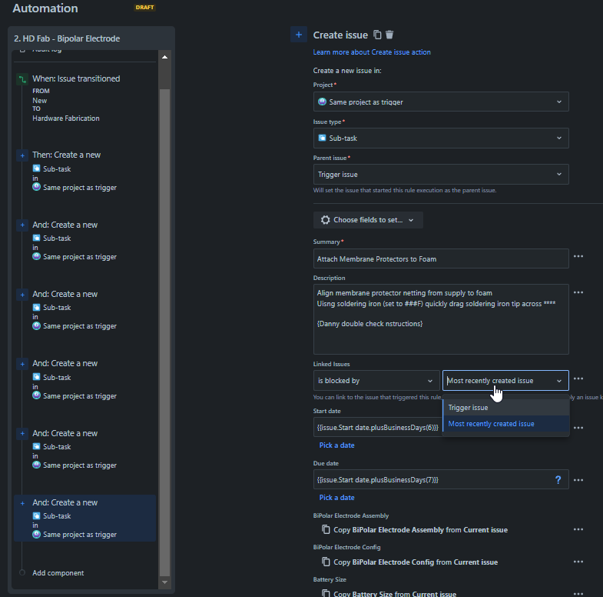This screenshot has width=603, height=597.
Task: Click the plus icon of Then: Create a new
Action: pos(22,155)
